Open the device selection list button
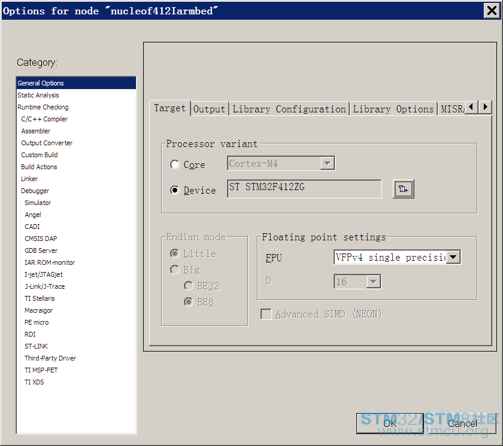 point(403,189)
